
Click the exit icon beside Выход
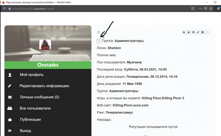pos(10,131)
